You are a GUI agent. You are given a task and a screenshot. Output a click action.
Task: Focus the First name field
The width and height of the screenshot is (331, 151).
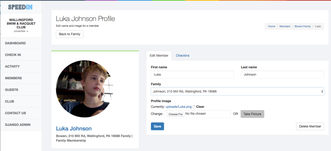(x=192, y=74)
